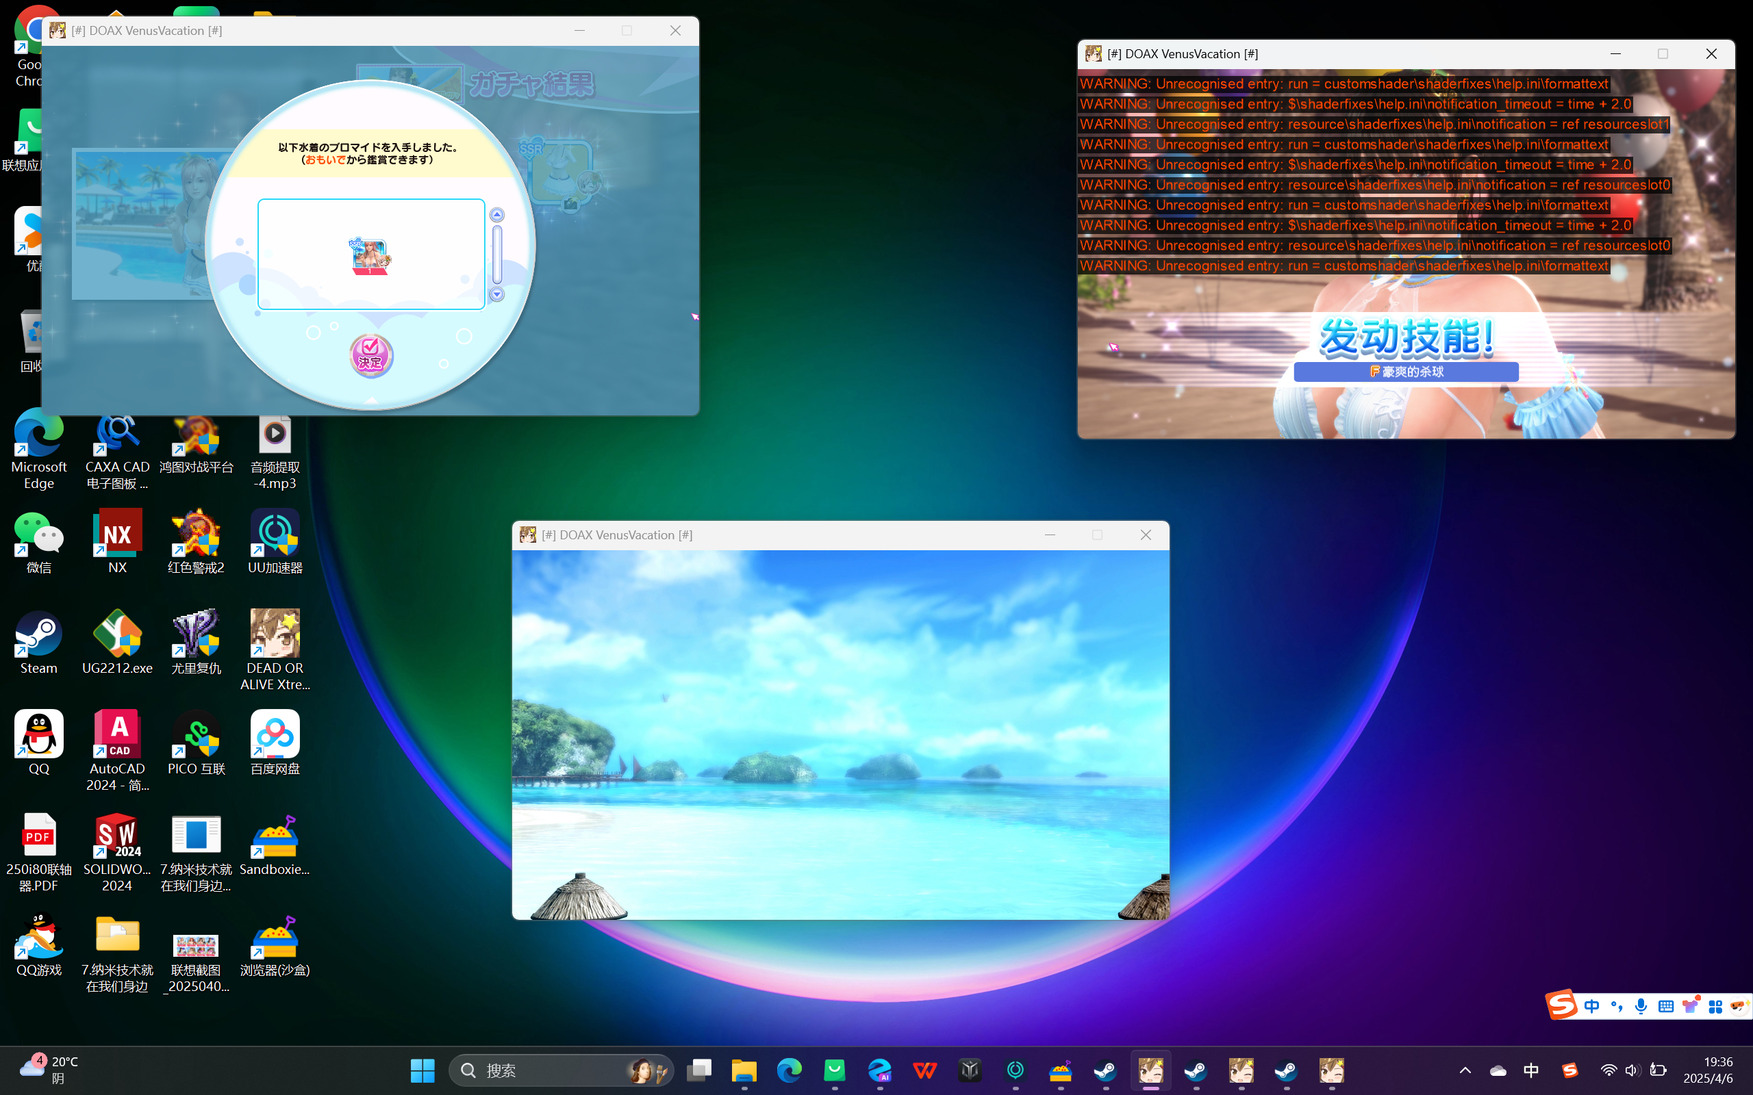Open Task View from taskbar
1753x1095 pixels.
[699, 1070]
